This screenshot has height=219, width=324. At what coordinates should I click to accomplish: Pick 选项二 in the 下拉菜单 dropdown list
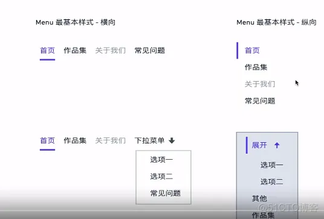(161, 177)
